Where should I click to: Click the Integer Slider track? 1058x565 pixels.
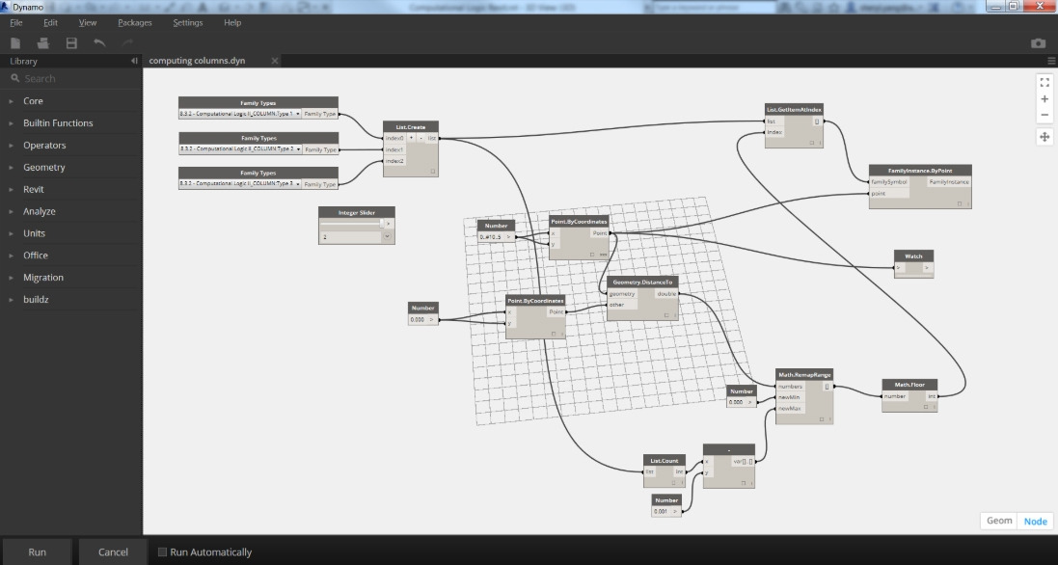pyautogui.click(x=352, y=224)
